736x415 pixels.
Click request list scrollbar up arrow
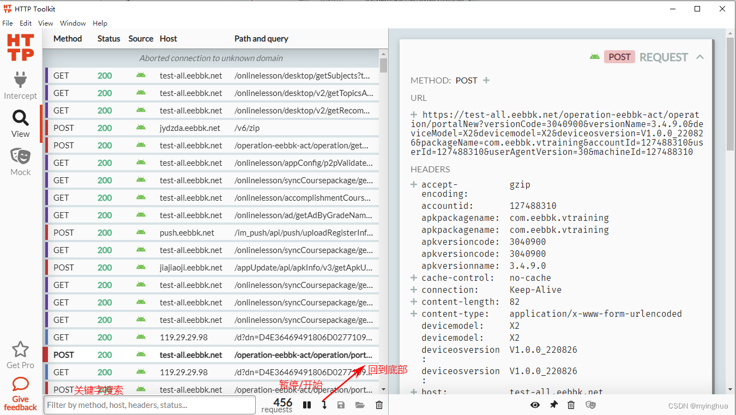(x=383, y=54)
